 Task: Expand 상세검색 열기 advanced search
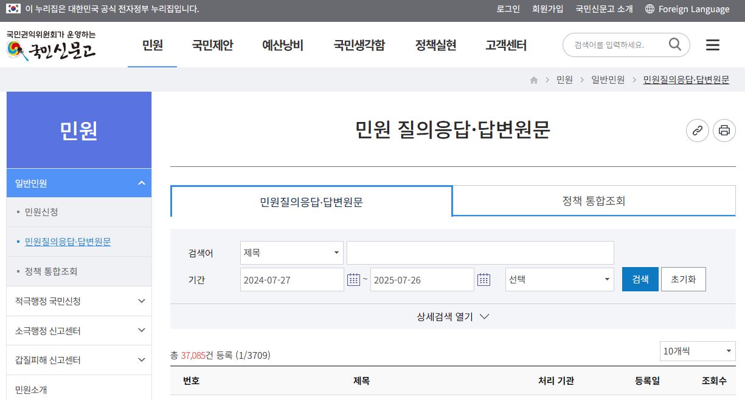pos(453,316)
